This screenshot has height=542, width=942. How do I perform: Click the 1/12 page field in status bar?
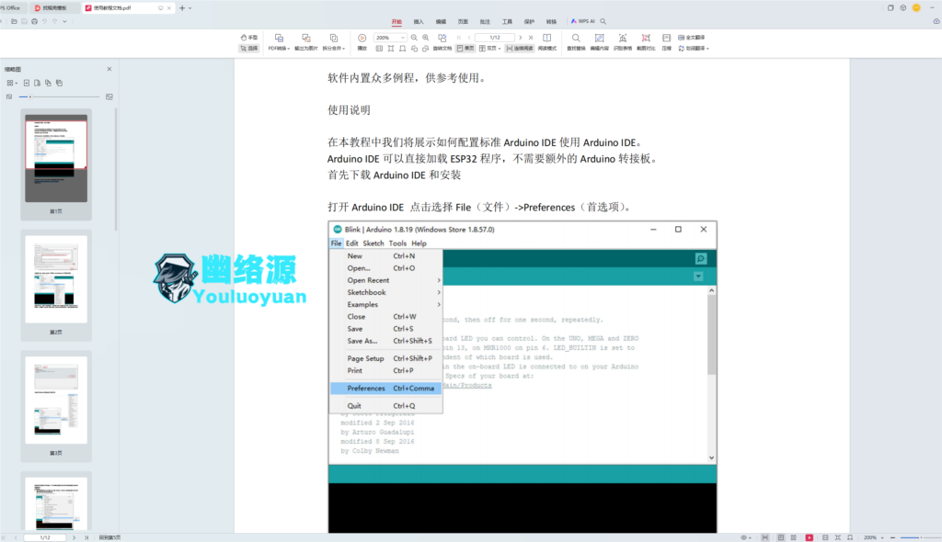(45, 537)
